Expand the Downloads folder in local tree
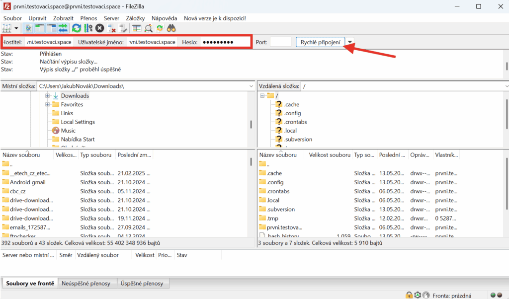The width and height of the screenshot is (509, 299). [47, 96]
